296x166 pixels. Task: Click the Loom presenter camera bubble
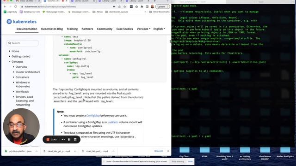21,126
